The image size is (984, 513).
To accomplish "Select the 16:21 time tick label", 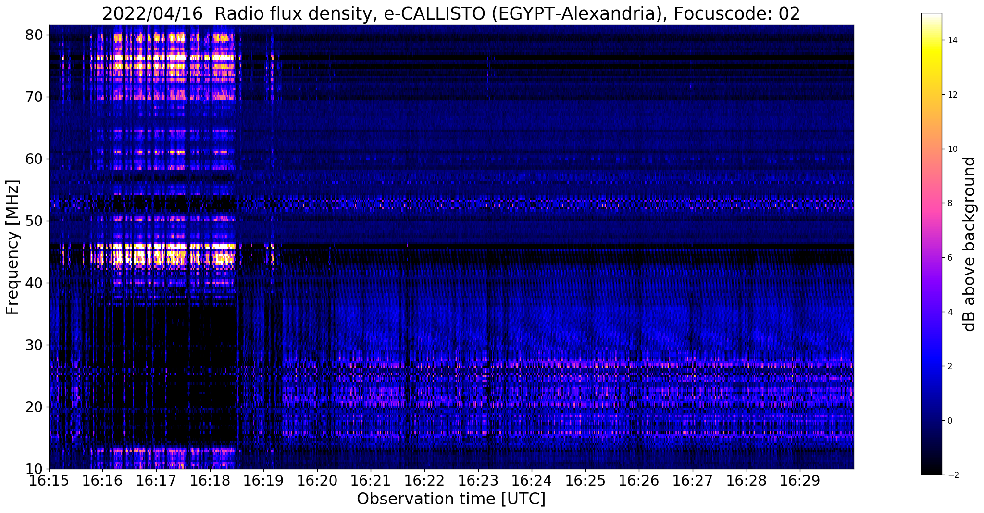I will 371,480.
